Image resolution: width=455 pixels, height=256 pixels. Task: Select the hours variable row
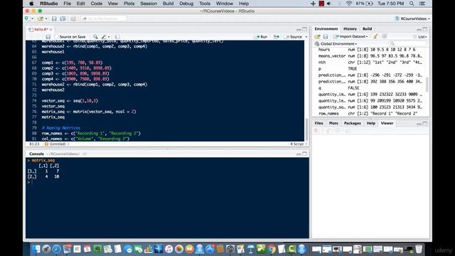pos(370,50)
